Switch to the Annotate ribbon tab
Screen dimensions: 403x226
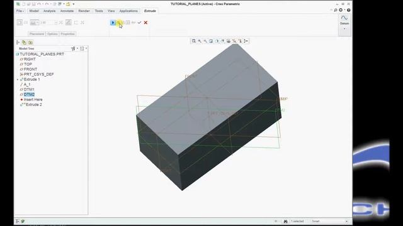coord(67,11)
